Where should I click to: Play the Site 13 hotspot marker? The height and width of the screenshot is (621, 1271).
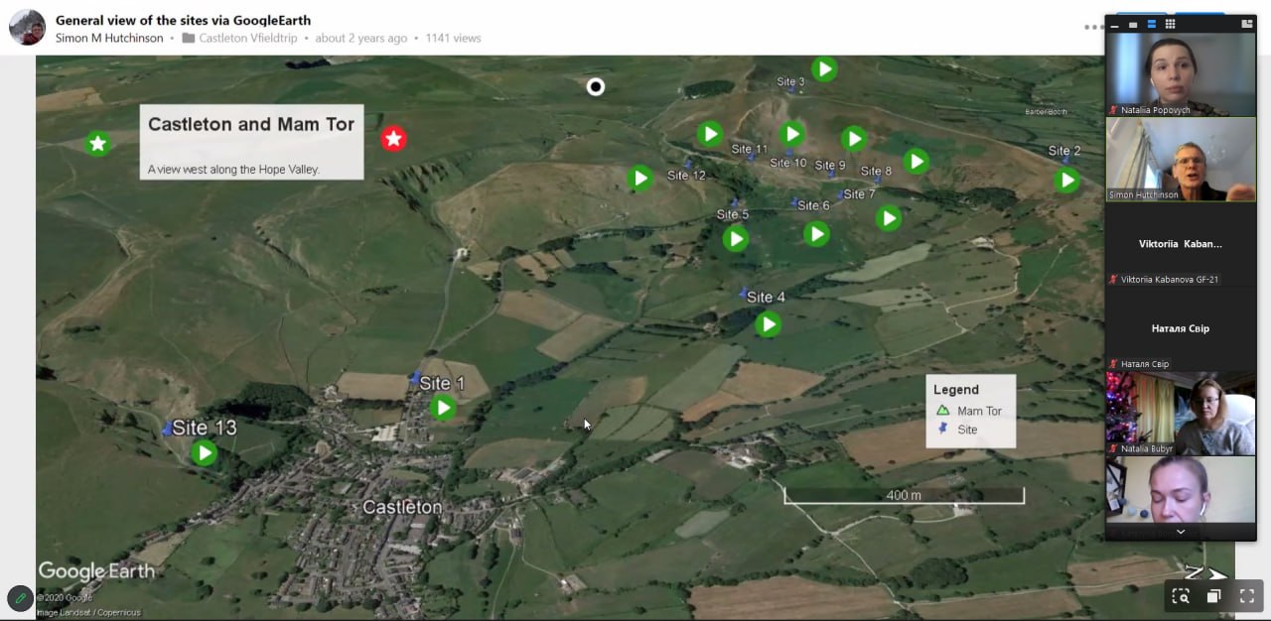tap(204, 453)
